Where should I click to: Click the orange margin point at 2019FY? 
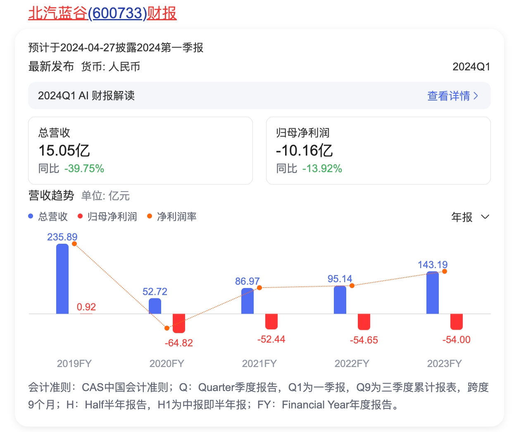pyautogui.click(x=74, y=244)
